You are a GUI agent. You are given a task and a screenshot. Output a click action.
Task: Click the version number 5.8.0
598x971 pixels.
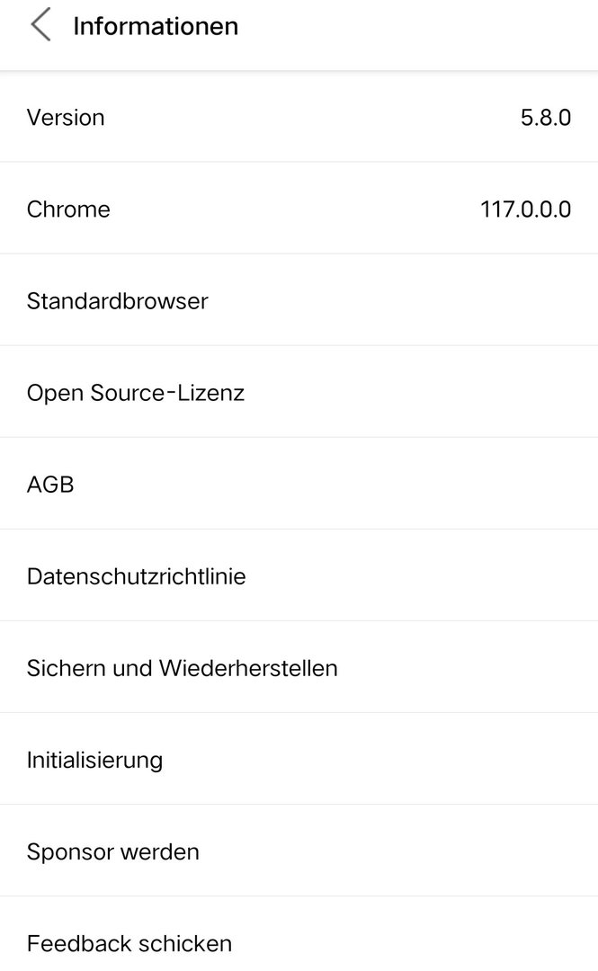click(x=545, y=118)
